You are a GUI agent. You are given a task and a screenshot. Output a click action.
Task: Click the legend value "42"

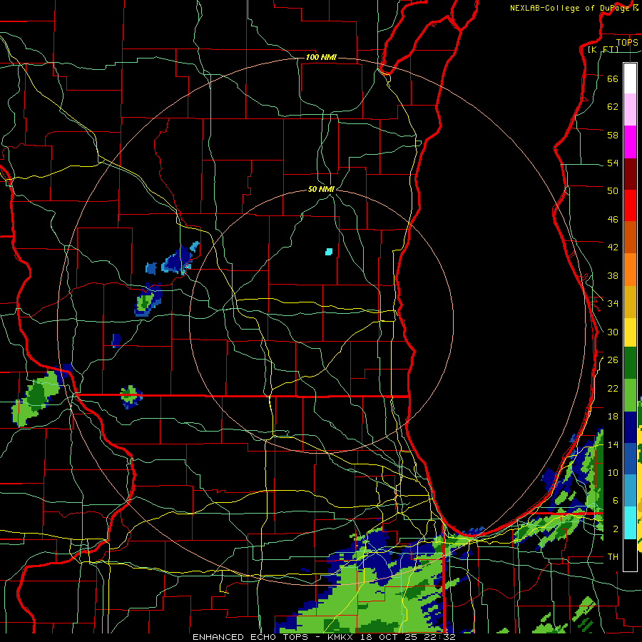pos(613,248)
